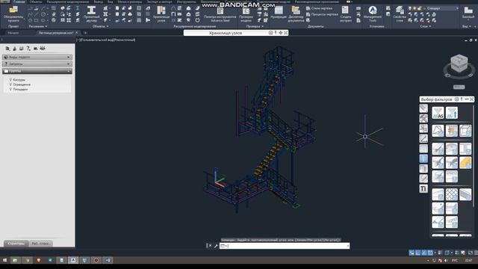Image resolution: width=478 pixels, height=269 pixels.
Task: Select the Прокатный двутавр beam tool
Action: point(91,14)
